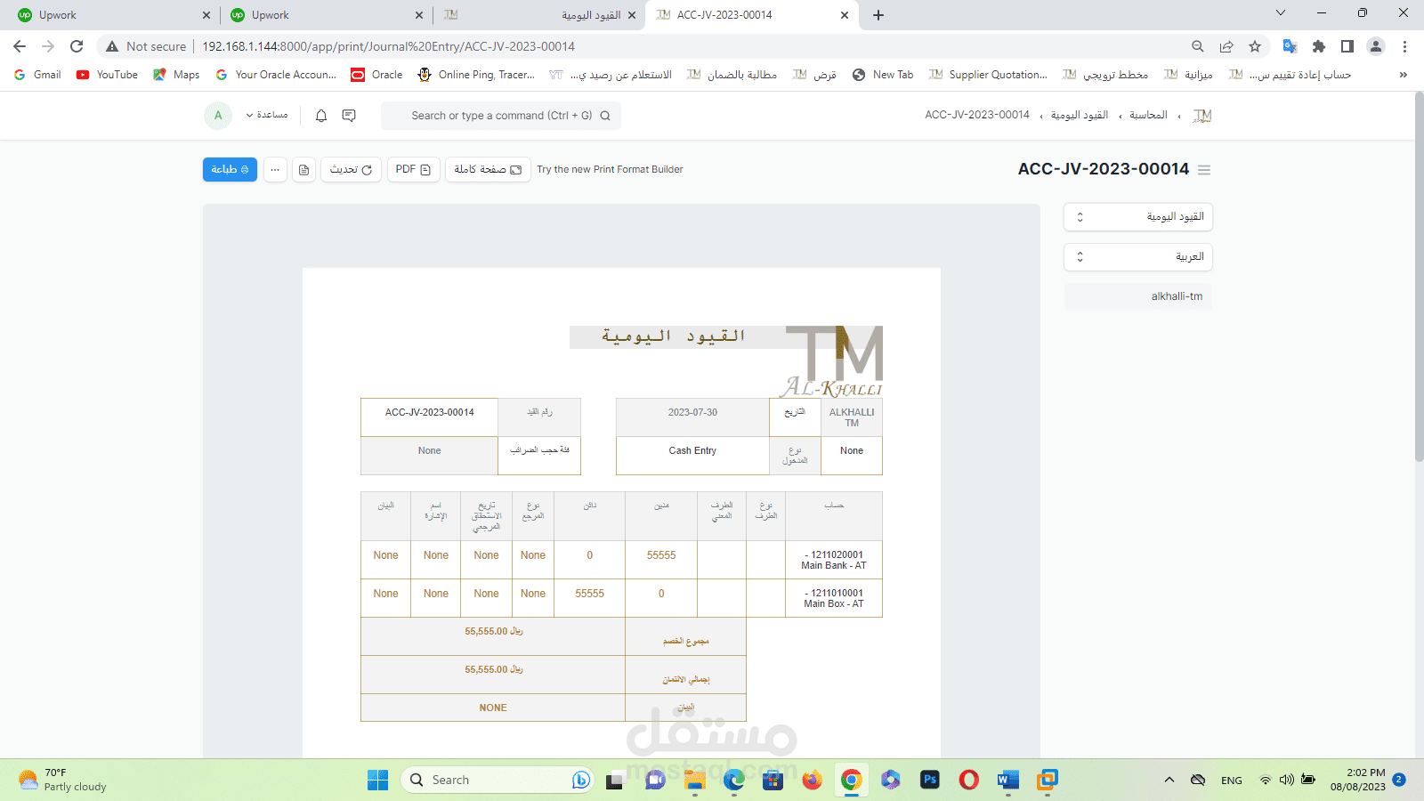Go forward in browser history
This screenshot has height=801, width=1424.
pos(48,46)
